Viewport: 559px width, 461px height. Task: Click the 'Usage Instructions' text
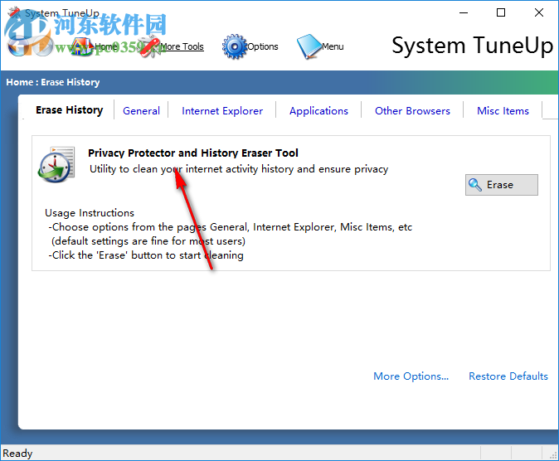point(90,213)
